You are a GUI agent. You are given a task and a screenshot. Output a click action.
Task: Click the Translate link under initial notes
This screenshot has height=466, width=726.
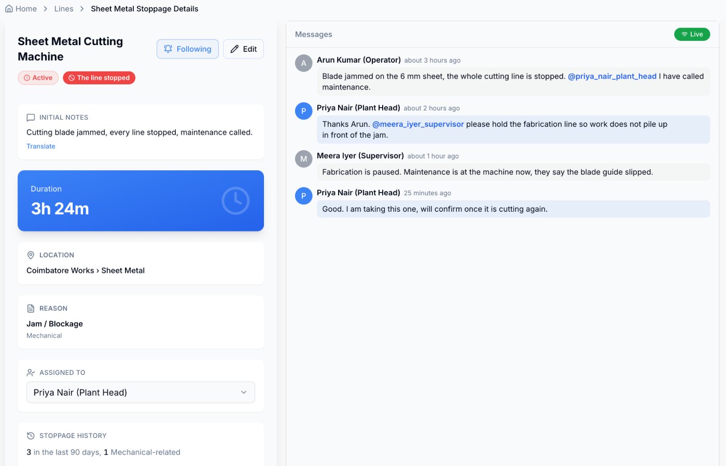41,146
